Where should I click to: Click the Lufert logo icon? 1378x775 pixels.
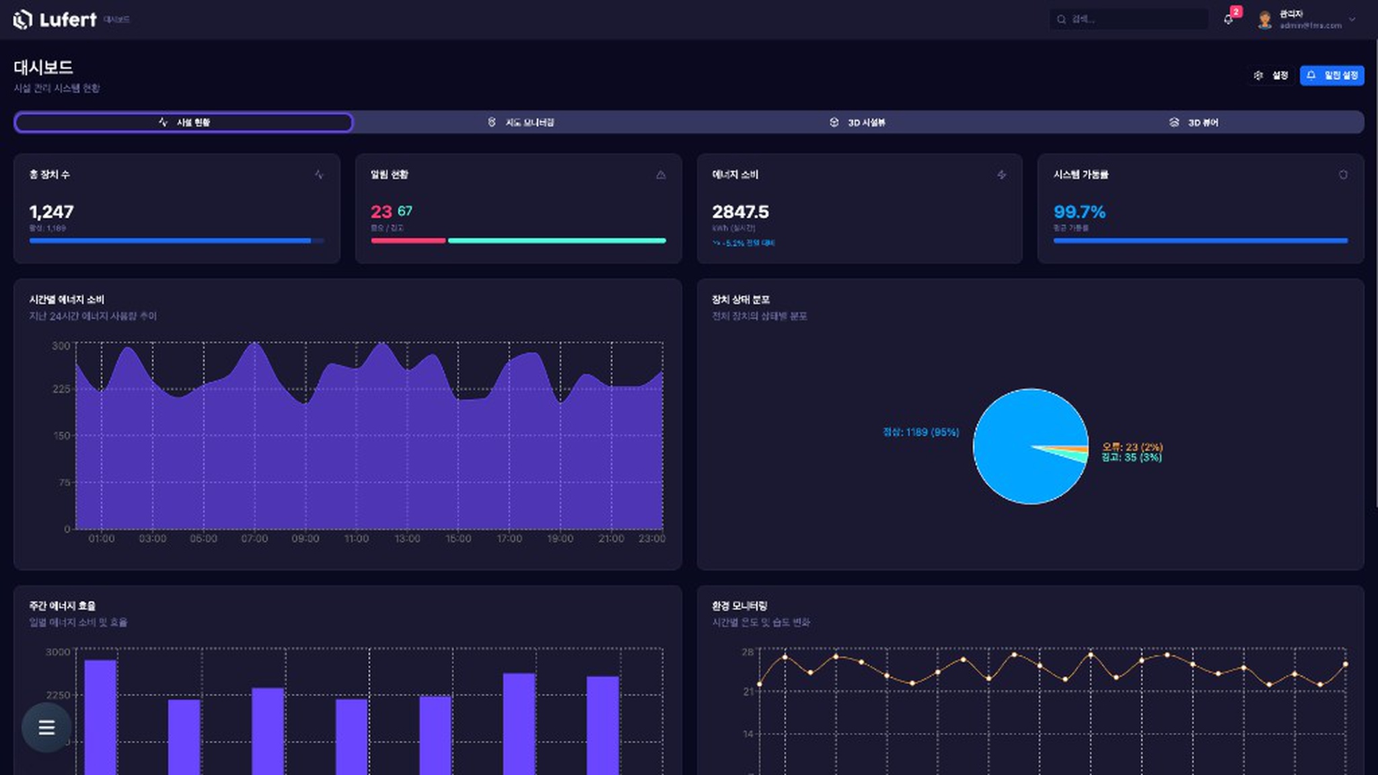(x=23, y=20)
